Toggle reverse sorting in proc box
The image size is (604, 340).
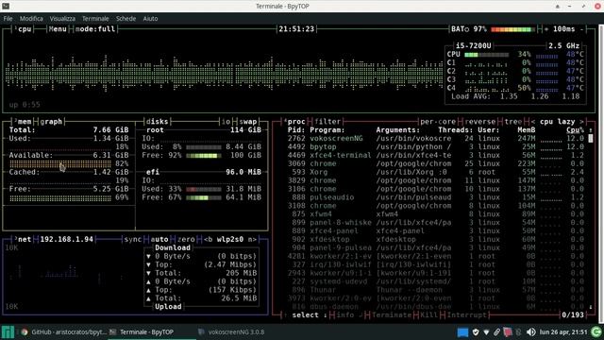(x=480, y=122)
